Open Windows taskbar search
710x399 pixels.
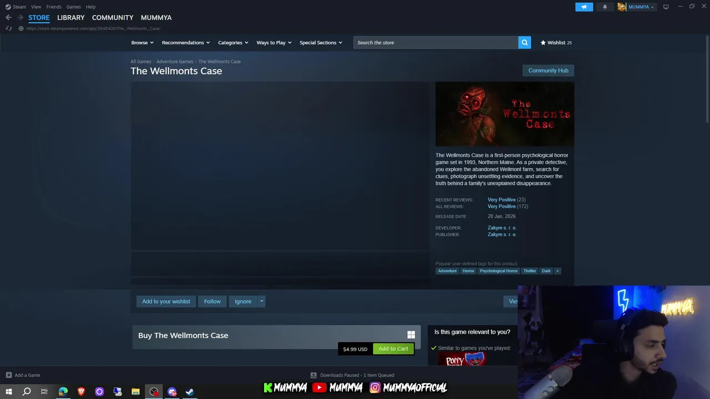point(26,392)
